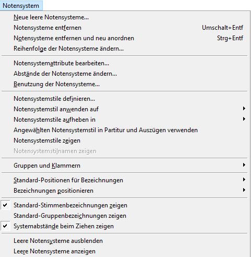This screenshot has height=257, width=251.
Task: Expand Notensystemstile aufheben in submenu
Action: [x=125, y=120]
